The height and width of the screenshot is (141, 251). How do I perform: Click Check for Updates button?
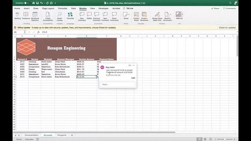point(227,28)
